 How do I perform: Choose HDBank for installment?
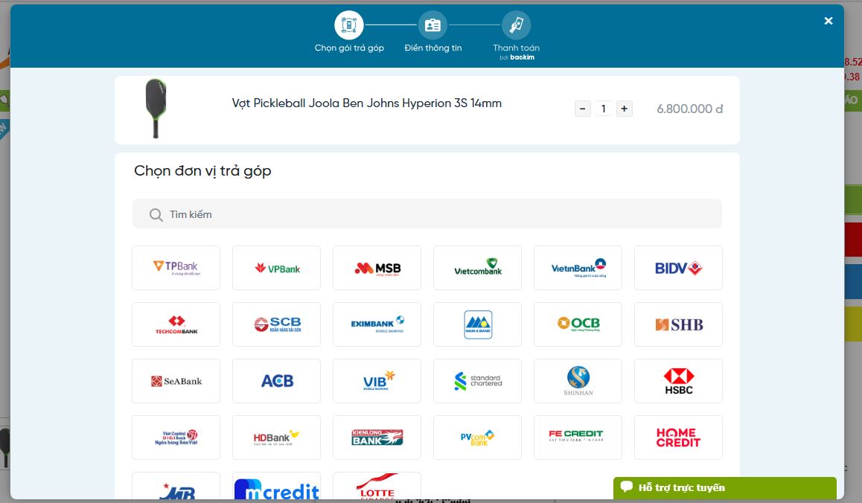point(276,438)
